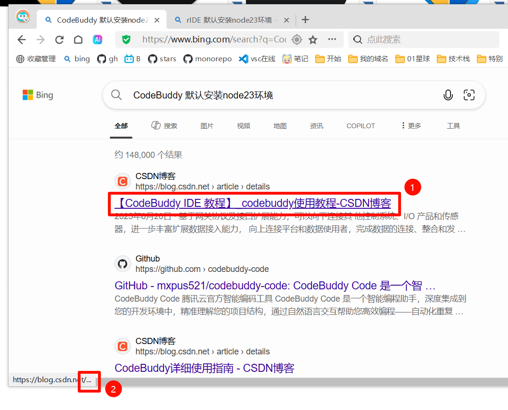Switch to the 地图 tab
The image size is (508, 410).
280,126
